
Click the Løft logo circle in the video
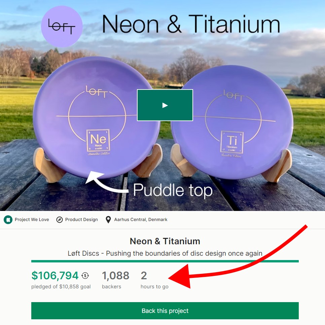pyautogui.click(x=62, y=27)
